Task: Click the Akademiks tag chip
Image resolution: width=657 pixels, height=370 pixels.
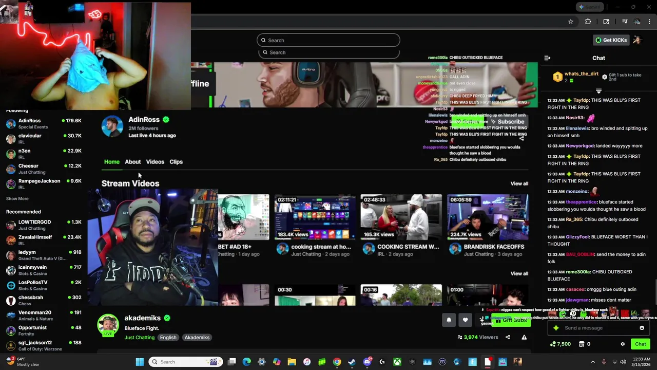Action: (x=197, y=338)
